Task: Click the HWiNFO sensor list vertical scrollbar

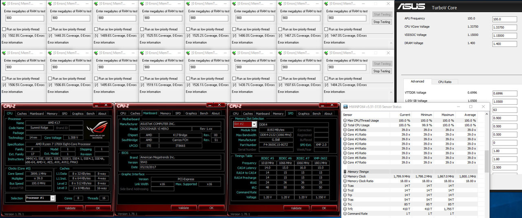Action: coord(486,162)
